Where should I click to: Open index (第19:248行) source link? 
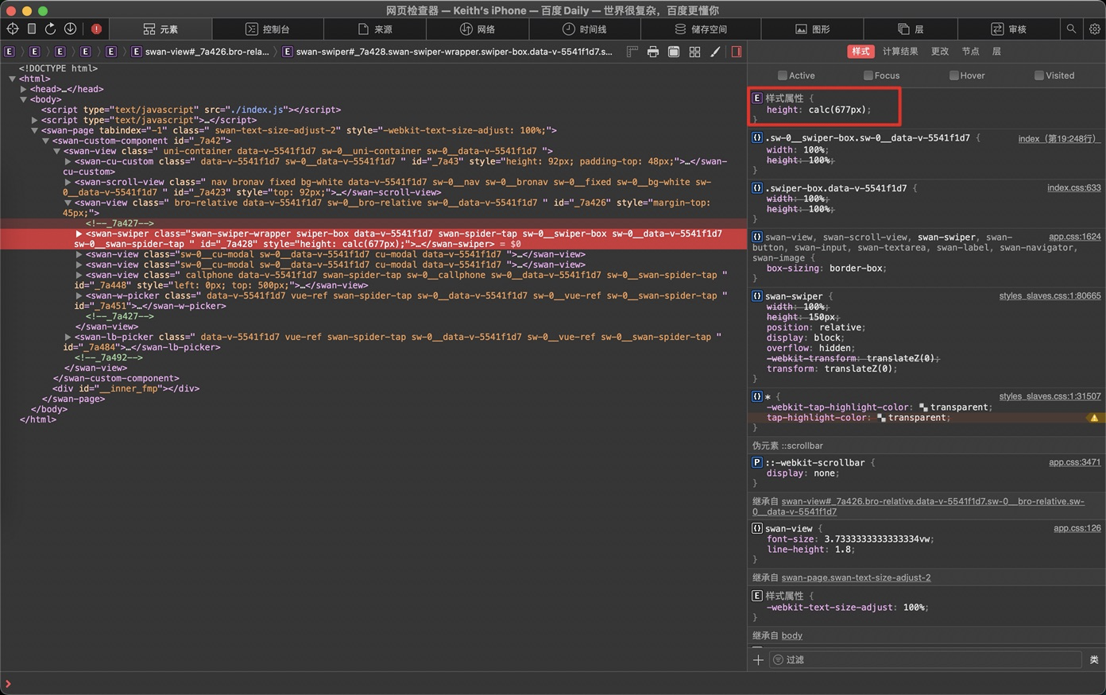(1060, 138)
